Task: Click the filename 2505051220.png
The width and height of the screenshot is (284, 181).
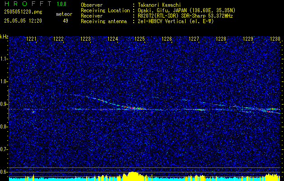Action: (23, 12)
